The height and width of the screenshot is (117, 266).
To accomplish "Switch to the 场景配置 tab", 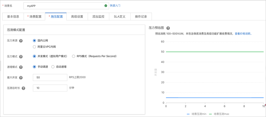I will click(34, 17).
